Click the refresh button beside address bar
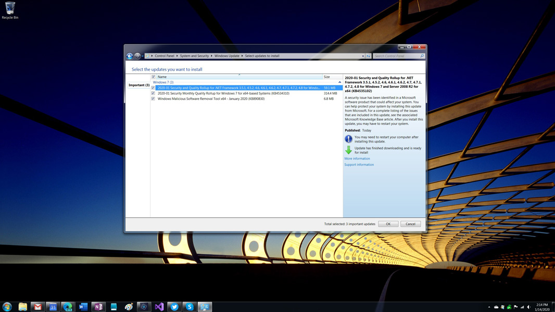The width and height of the screenshot is (555, 312). pos(368,56)
